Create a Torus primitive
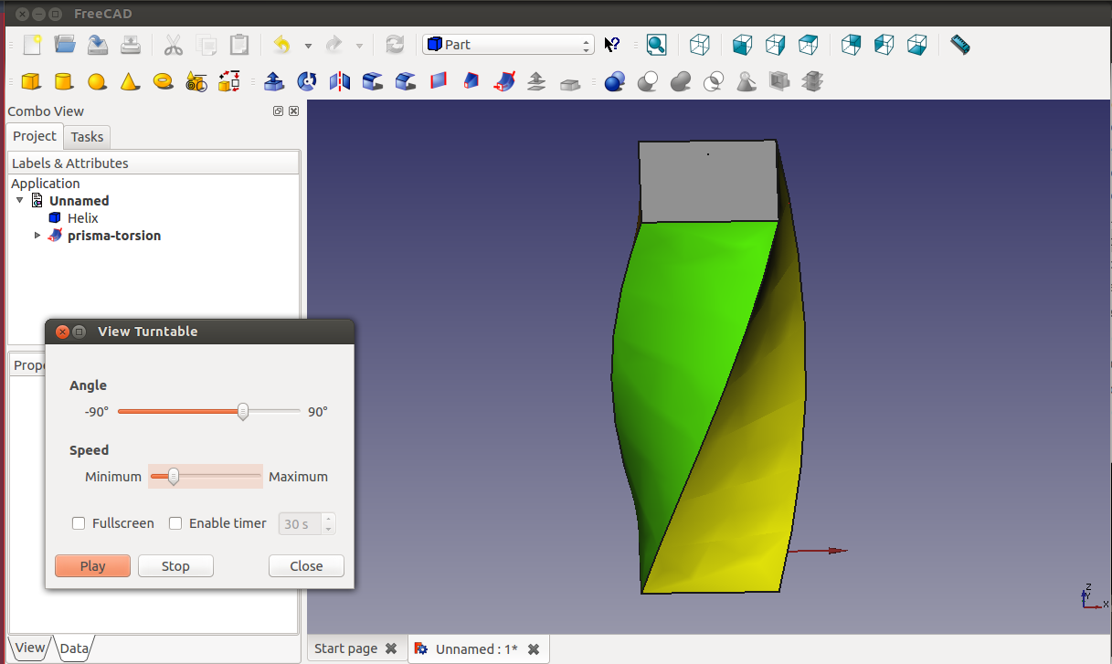This screenshot has width=1112, height=664. click(x=164, y=82)
